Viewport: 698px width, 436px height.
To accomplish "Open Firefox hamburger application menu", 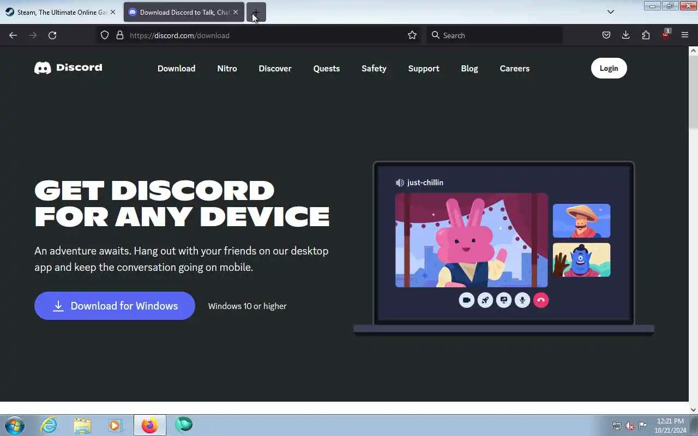I will [x=685, y=35].
